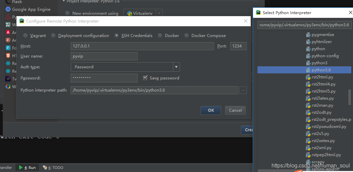Screen dimensions: 353x172
Task: Click the rst2man.py file icon
Action: 308,105
